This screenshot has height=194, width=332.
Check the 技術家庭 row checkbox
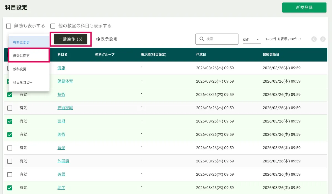click(x=10, y=108)
